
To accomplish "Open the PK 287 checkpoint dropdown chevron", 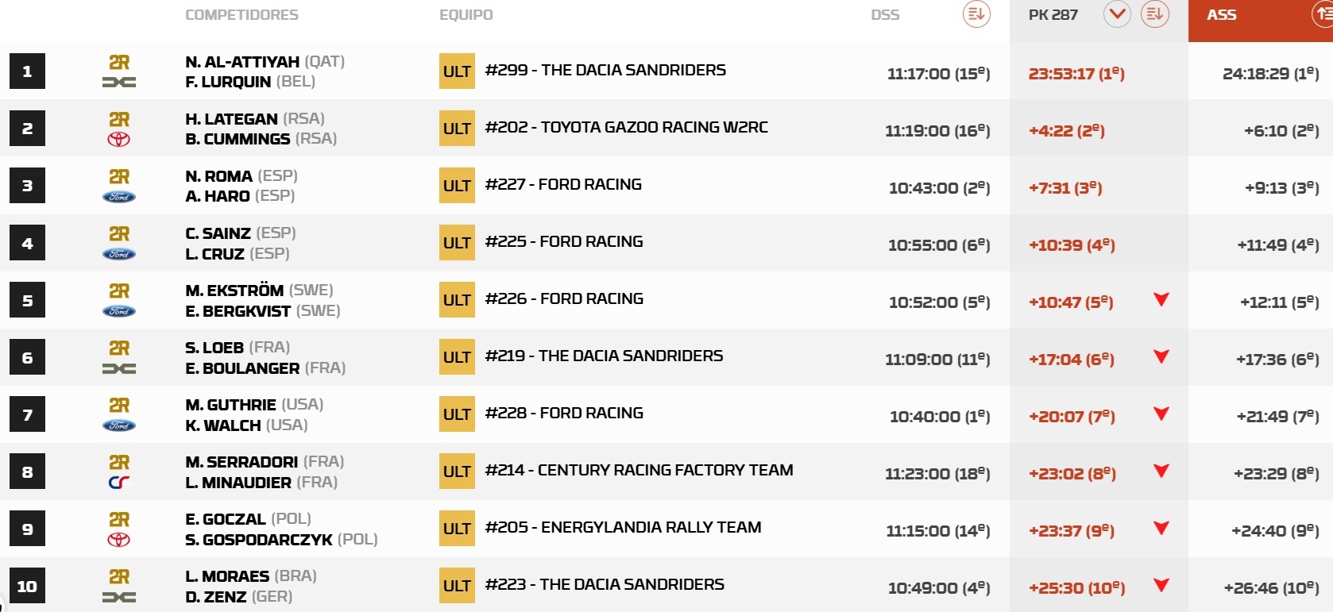I will point(1117,14).
